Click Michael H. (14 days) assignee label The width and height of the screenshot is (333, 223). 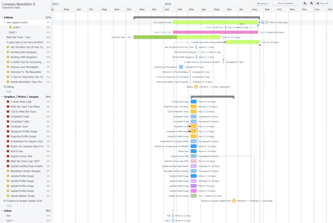(x=208, y=107)
